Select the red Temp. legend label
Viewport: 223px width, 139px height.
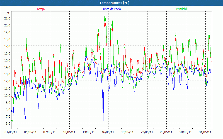point(41,9)
